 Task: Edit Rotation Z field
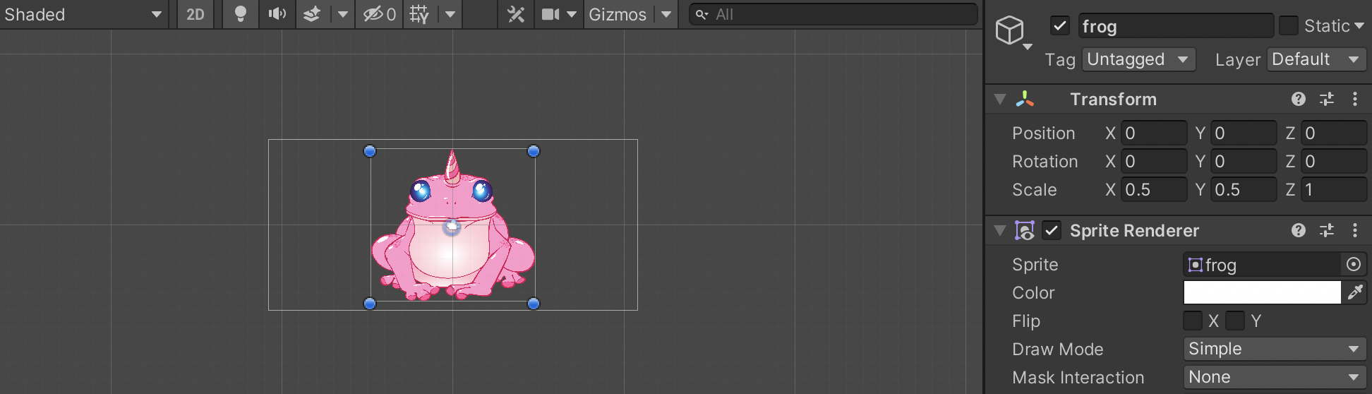click(1334, 161)
